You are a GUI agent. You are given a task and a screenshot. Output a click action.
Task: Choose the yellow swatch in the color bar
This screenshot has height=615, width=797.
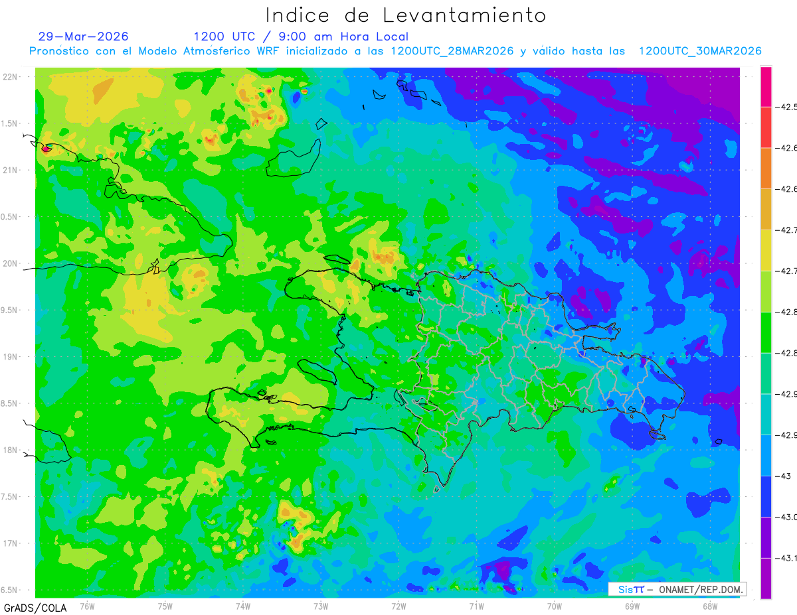[x=766, y=250]
